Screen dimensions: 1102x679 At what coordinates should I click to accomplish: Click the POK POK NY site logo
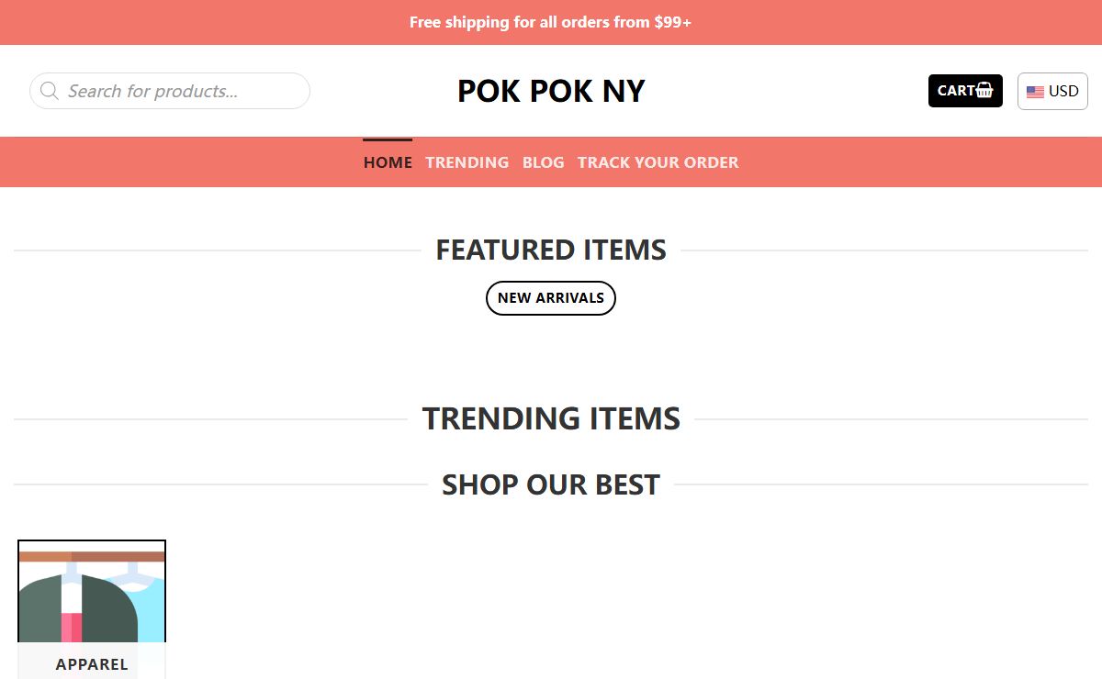pyautogui.click(x=551, y=91)
